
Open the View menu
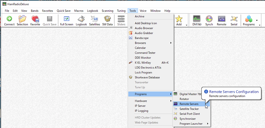(x=24, y=11)
